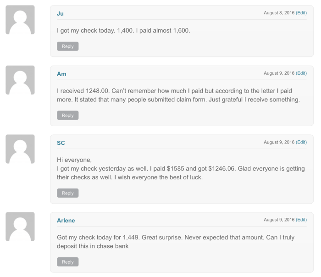Open commenter name SC
Image resolution: width=321 pixels, height=277 pixels.
pos(61,143)
